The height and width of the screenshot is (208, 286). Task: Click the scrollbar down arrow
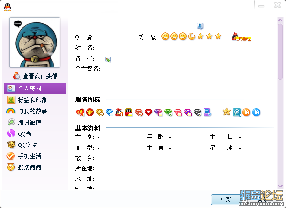[280, 186]
